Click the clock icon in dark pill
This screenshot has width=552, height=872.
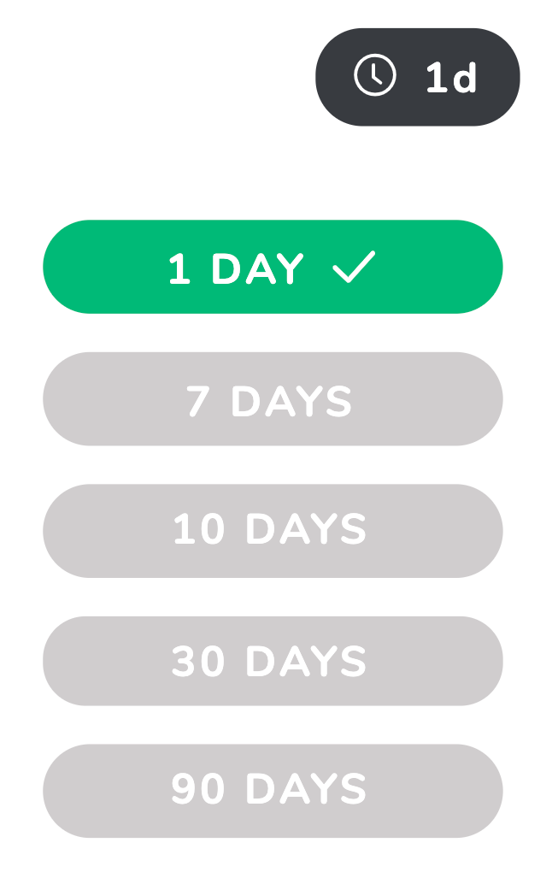[x=374, y=75]
